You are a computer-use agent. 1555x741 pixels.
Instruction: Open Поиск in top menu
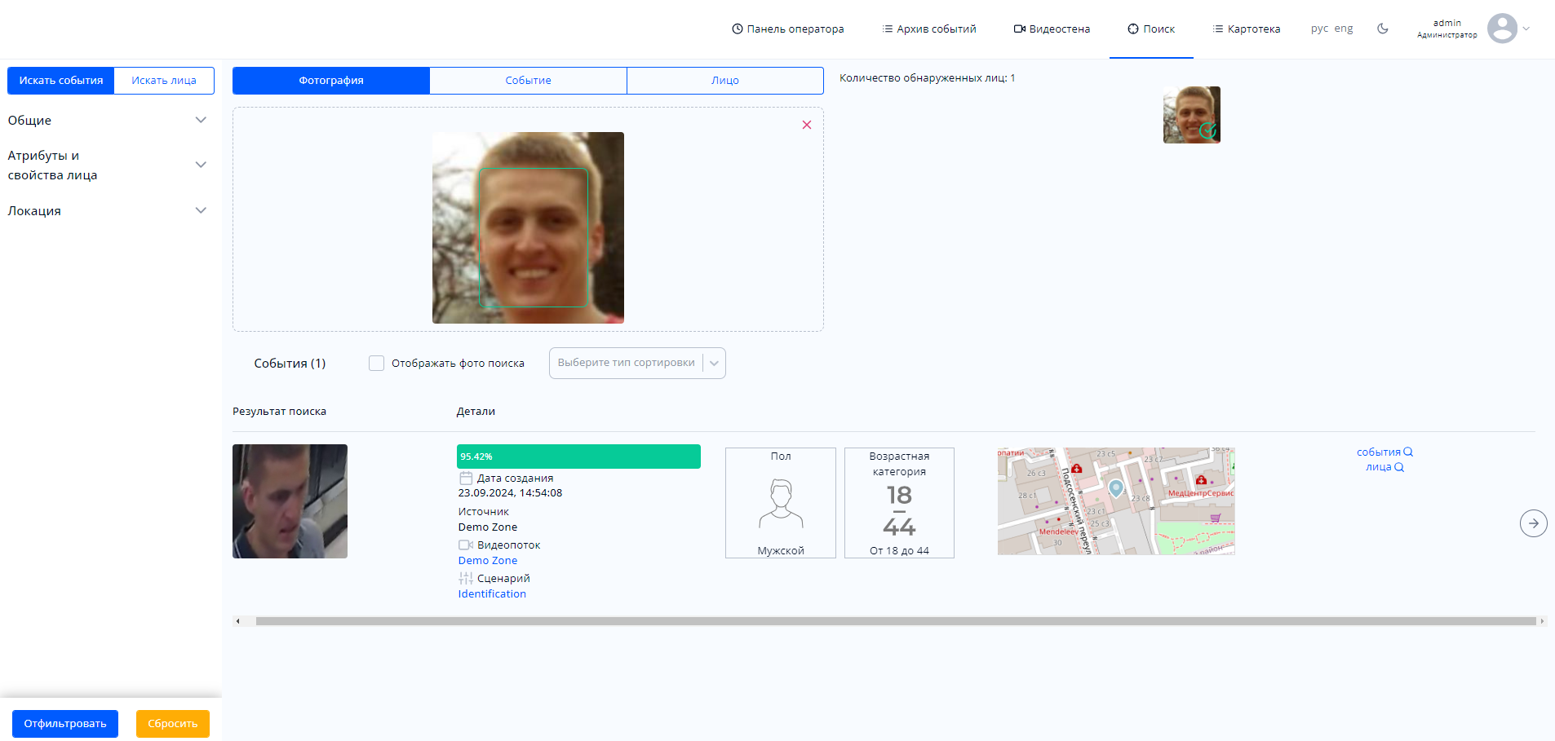(1151, 29)
